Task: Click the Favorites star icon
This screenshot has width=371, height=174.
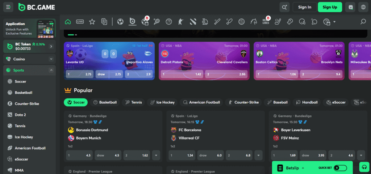Action: pyautogui.click(x=92, y=22)
